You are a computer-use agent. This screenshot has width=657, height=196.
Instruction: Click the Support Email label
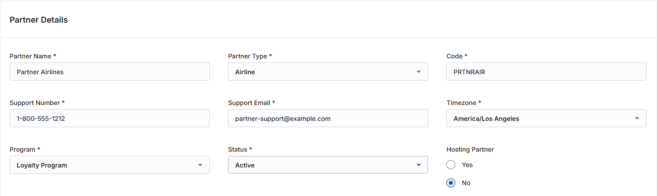[x=249, y=103]
